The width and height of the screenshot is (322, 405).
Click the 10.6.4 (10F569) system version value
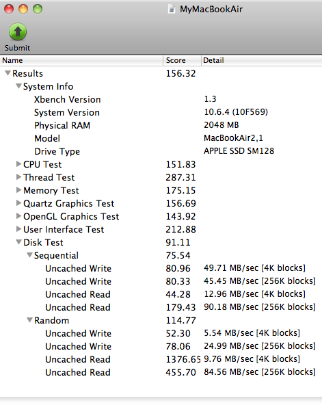[x=236, y=112]
